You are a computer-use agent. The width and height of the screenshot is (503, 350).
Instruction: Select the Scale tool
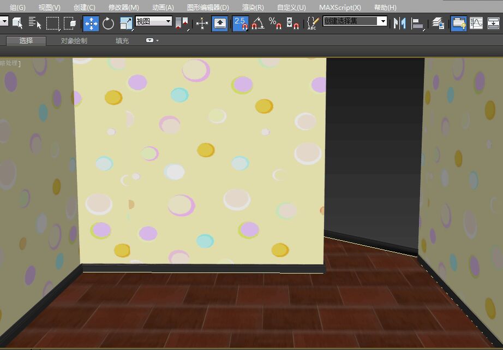pos(125,23)
